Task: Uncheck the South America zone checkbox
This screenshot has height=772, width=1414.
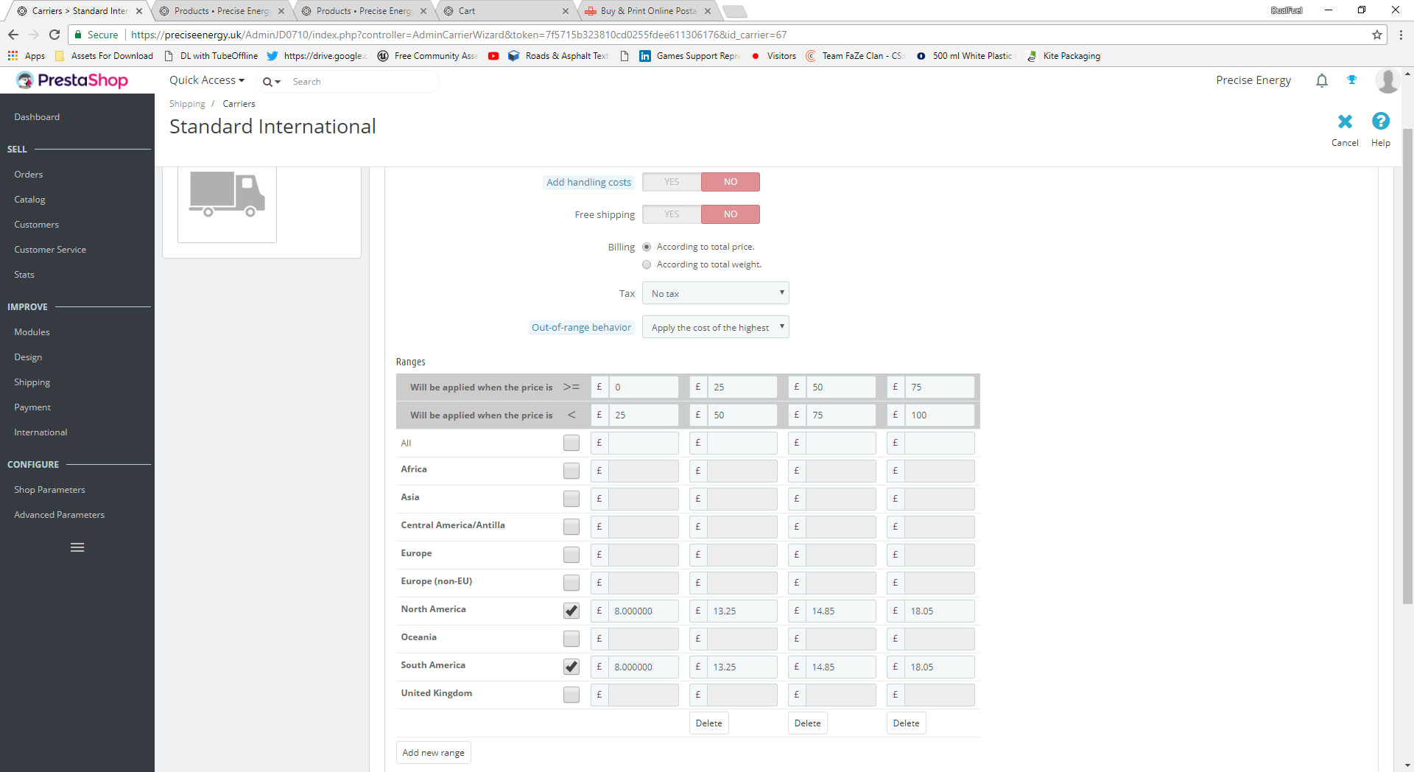Action: (x=571, y=667)
